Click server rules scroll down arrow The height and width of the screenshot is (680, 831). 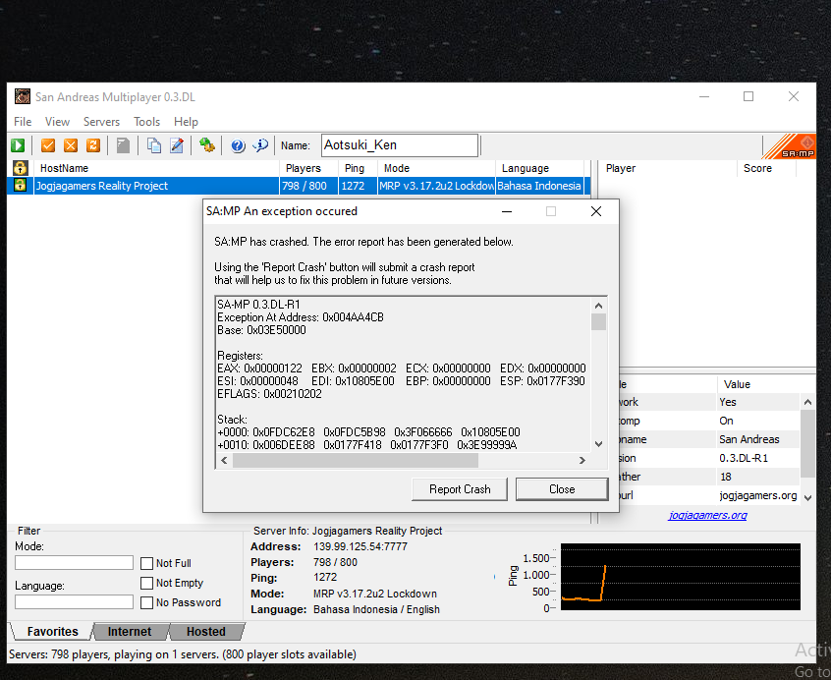tap(807, 497)
